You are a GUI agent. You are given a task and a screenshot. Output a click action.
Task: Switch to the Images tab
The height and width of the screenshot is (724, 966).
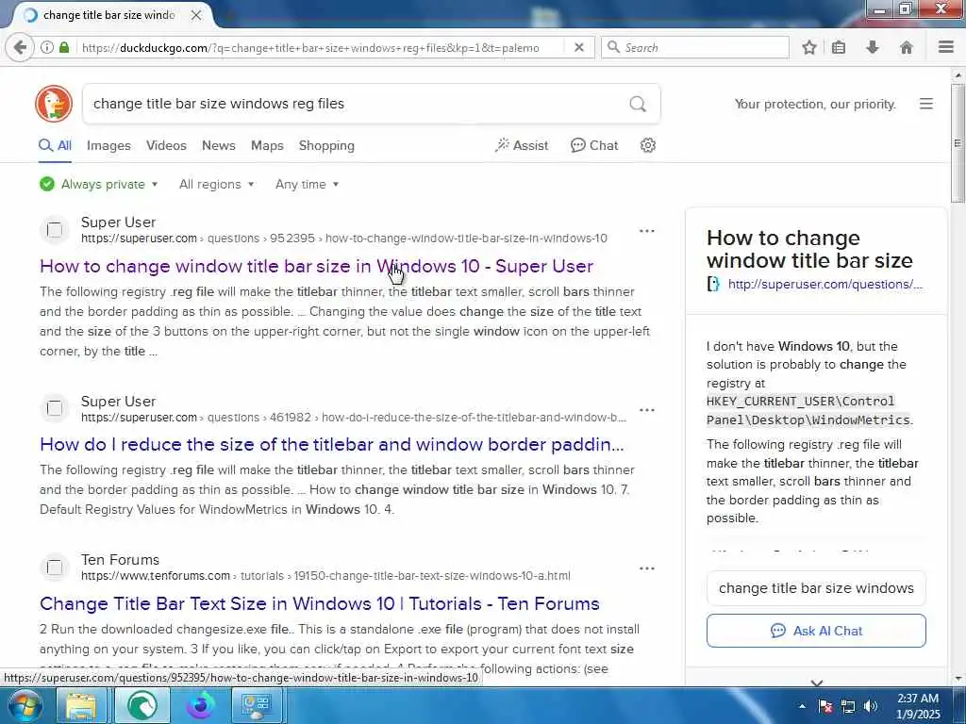tap(108, 145)
